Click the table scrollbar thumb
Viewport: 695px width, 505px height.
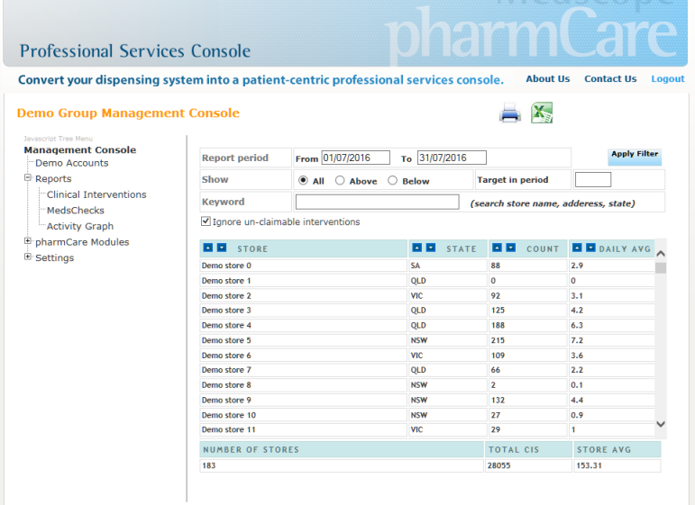tap(661, 267)
